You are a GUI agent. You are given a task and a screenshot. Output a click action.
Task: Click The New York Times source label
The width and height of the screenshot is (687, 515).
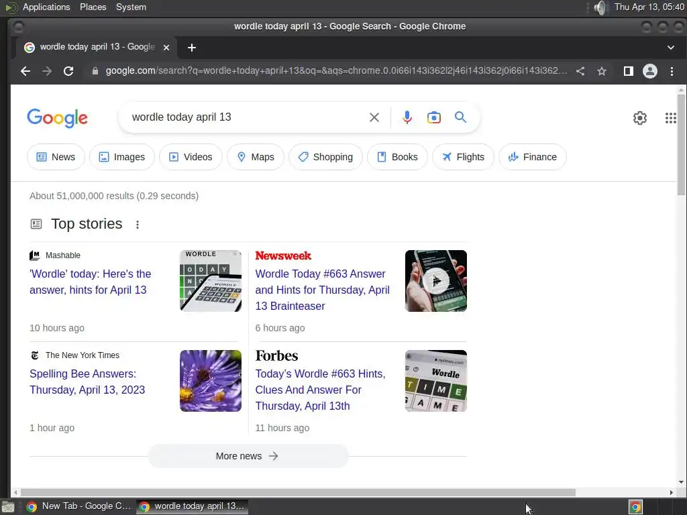83,355
